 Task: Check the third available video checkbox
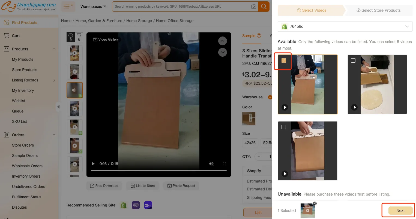[x=284, y=127]
